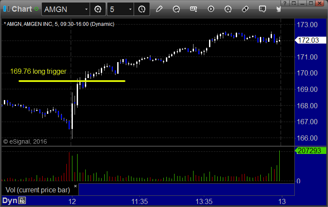Open the comment bubble icon
Screen dimensions: 328x207
pos(262,9)
